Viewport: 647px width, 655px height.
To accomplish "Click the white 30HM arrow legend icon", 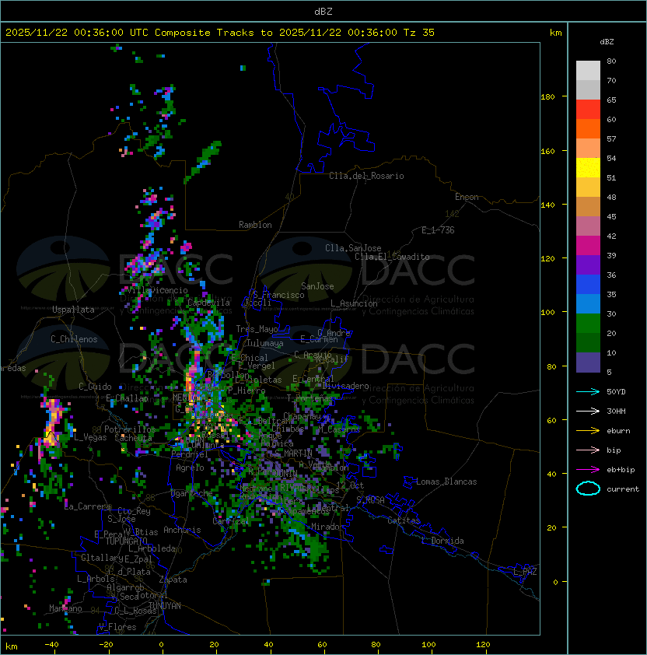I will [x=588, y=411].
